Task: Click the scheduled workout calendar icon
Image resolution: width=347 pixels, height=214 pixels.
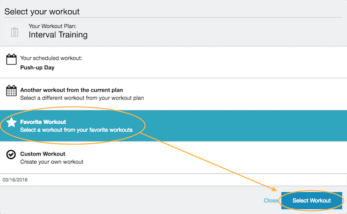Action: pyautogui.click(x=11, y=60)
